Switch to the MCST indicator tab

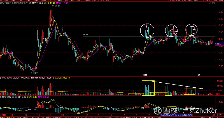coord(147,117)
